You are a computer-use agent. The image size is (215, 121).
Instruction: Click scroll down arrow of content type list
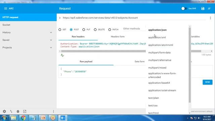point(190,113)
